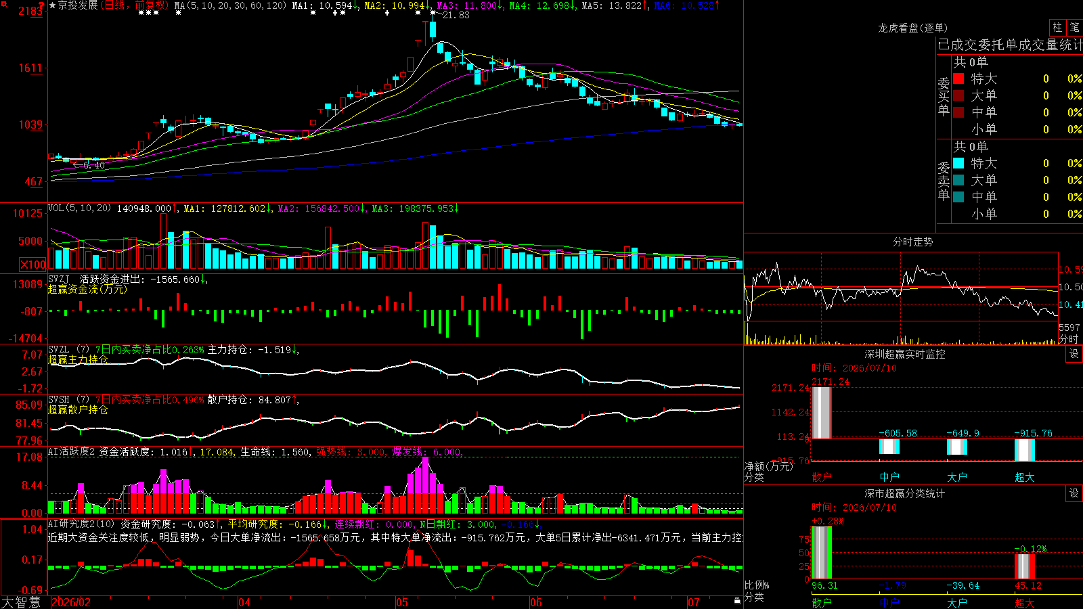Open the VOL(5,10,20) indicator parameters
Image resolution: width=1083 pixels, height=609 pixels.
pyautogui.click(x=79, y=208)
